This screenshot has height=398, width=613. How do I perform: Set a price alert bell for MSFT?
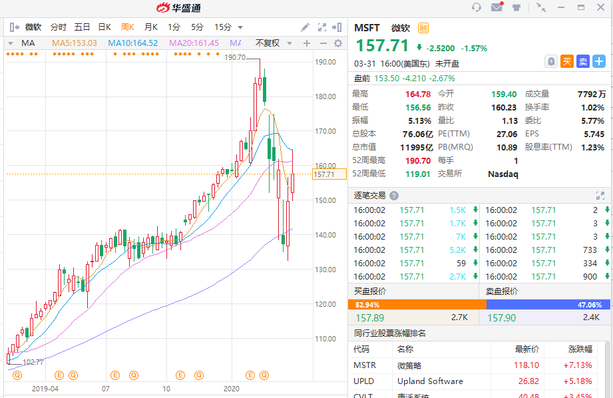pos(551,61)
